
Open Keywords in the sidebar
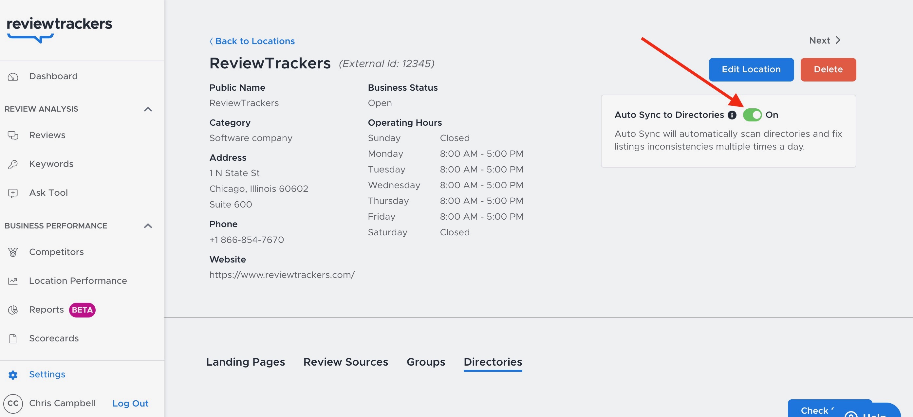51,164
